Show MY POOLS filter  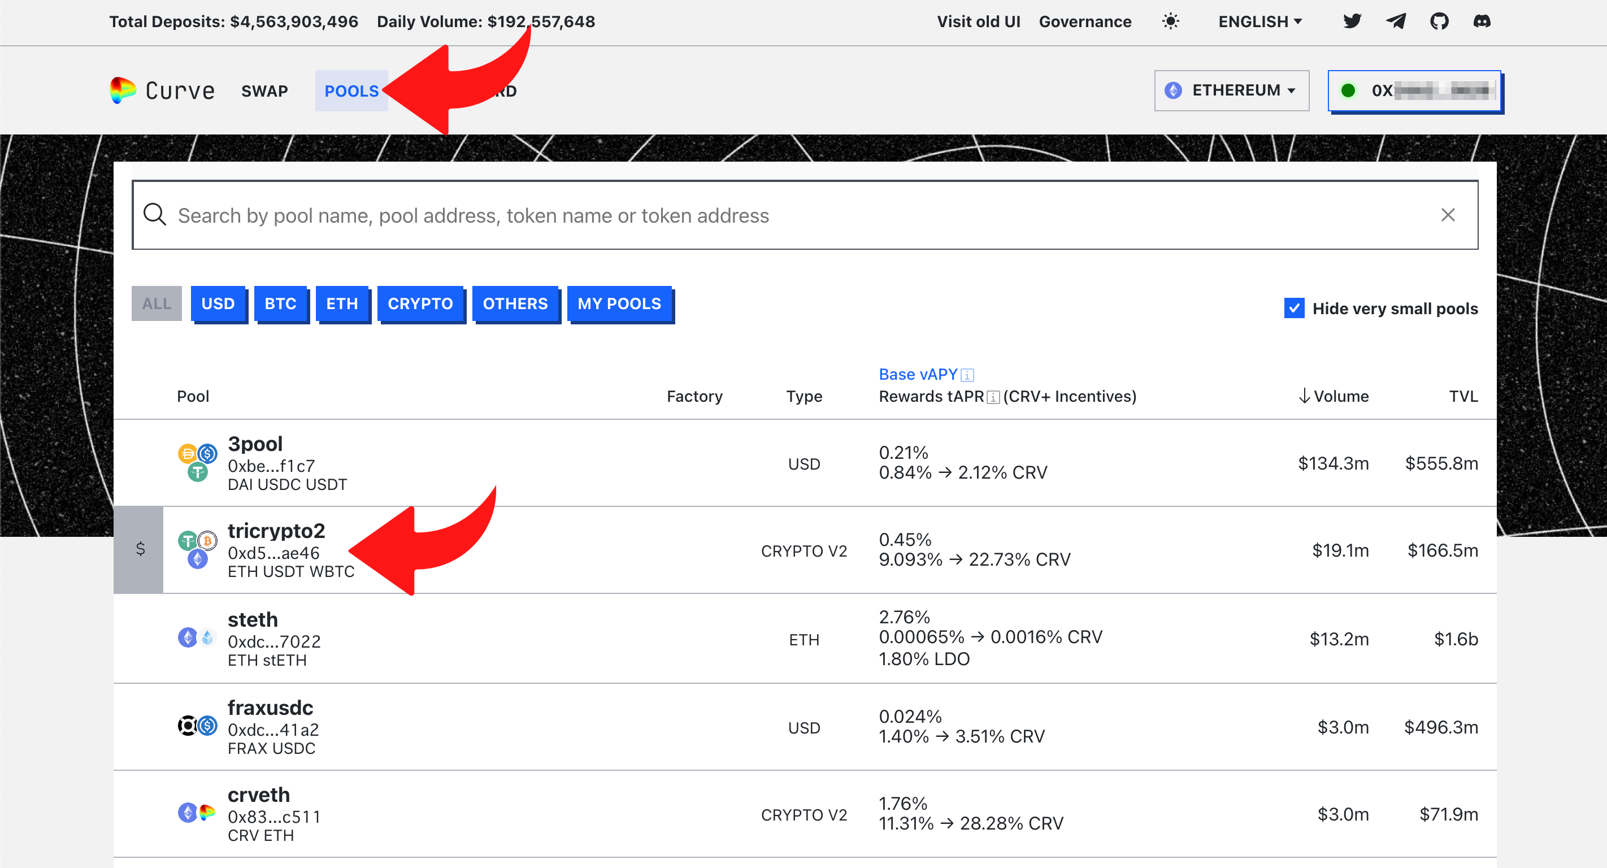pos(619,304)
